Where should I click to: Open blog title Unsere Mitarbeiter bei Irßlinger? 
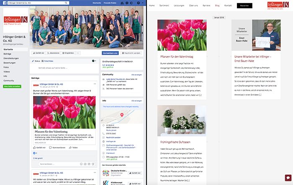click(x=253, y=59)
